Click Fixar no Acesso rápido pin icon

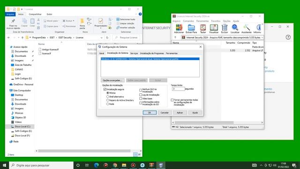click(13, 21)
